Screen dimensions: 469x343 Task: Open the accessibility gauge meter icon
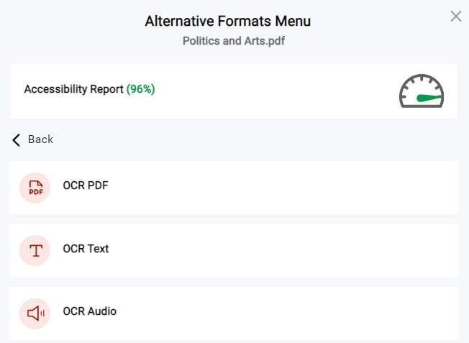tap(422, 91)
